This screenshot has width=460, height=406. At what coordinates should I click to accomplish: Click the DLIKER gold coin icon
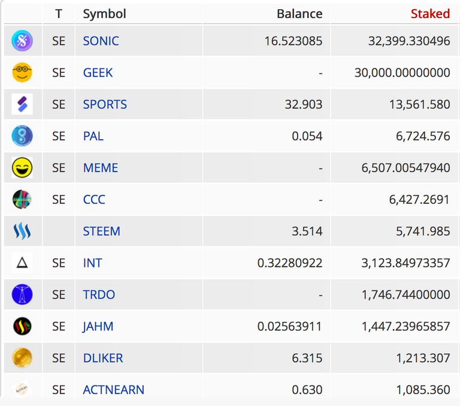pyautogui.click(x=22, y=358)
